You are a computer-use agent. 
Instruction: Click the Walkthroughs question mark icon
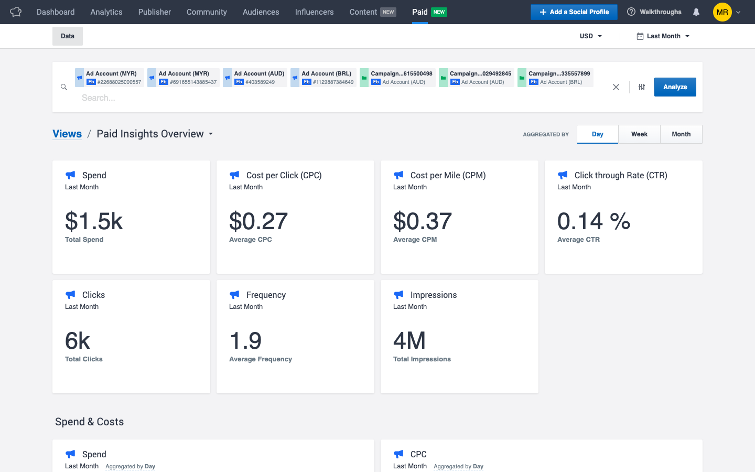(631, 12)
